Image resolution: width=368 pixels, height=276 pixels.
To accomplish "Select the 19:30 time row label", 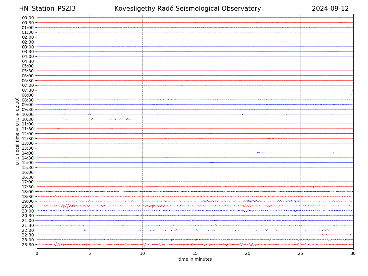I will pyautogui.click(x=28, y=206).
